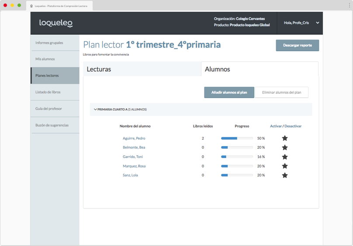The height and width of the screenshot is (246, 353).
Task: Click the plan title 1º trimestre_4ºprimaria
Action: pos(173,44)
